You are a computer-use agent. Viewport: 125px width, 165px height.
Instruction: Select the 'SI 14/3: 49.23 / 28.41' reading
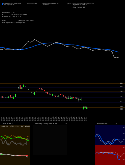(19, 14)
